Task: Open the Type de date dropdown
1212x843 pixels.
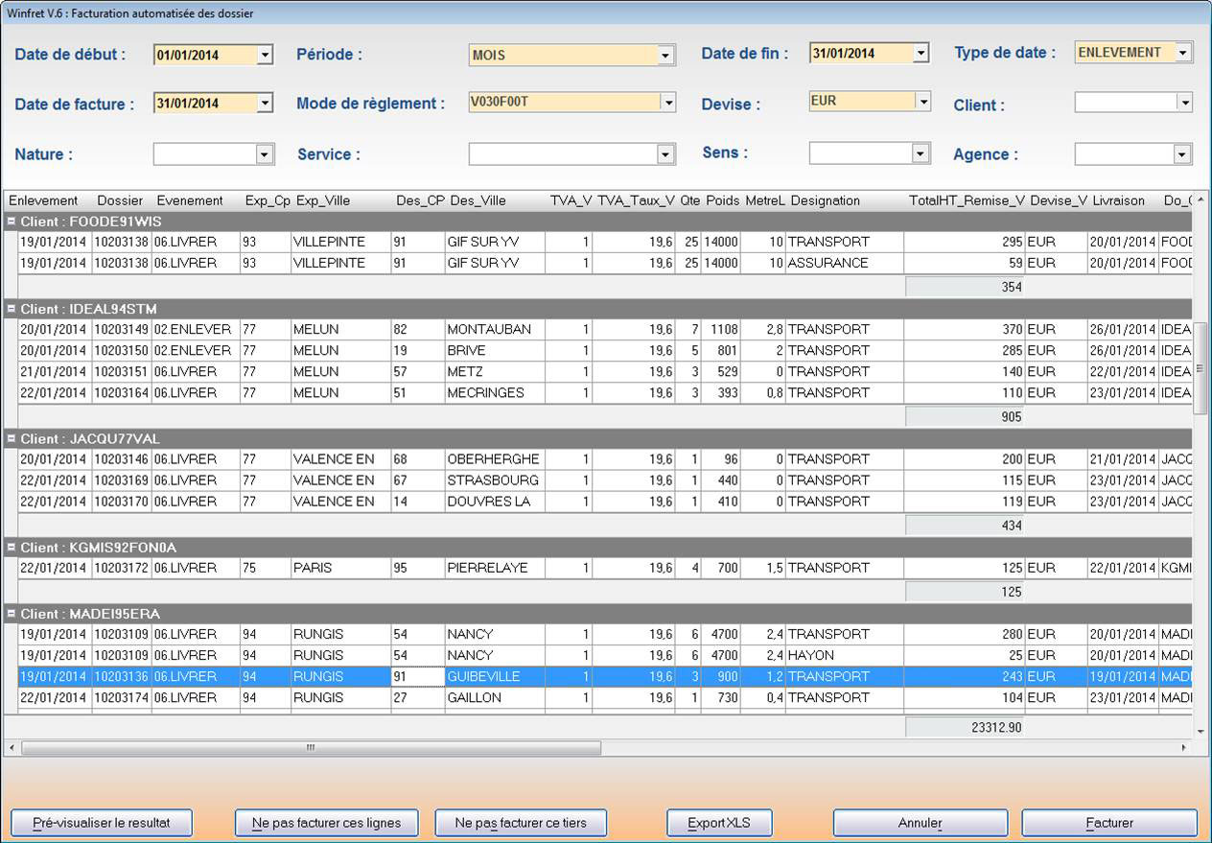Action: pos(1183,53)
